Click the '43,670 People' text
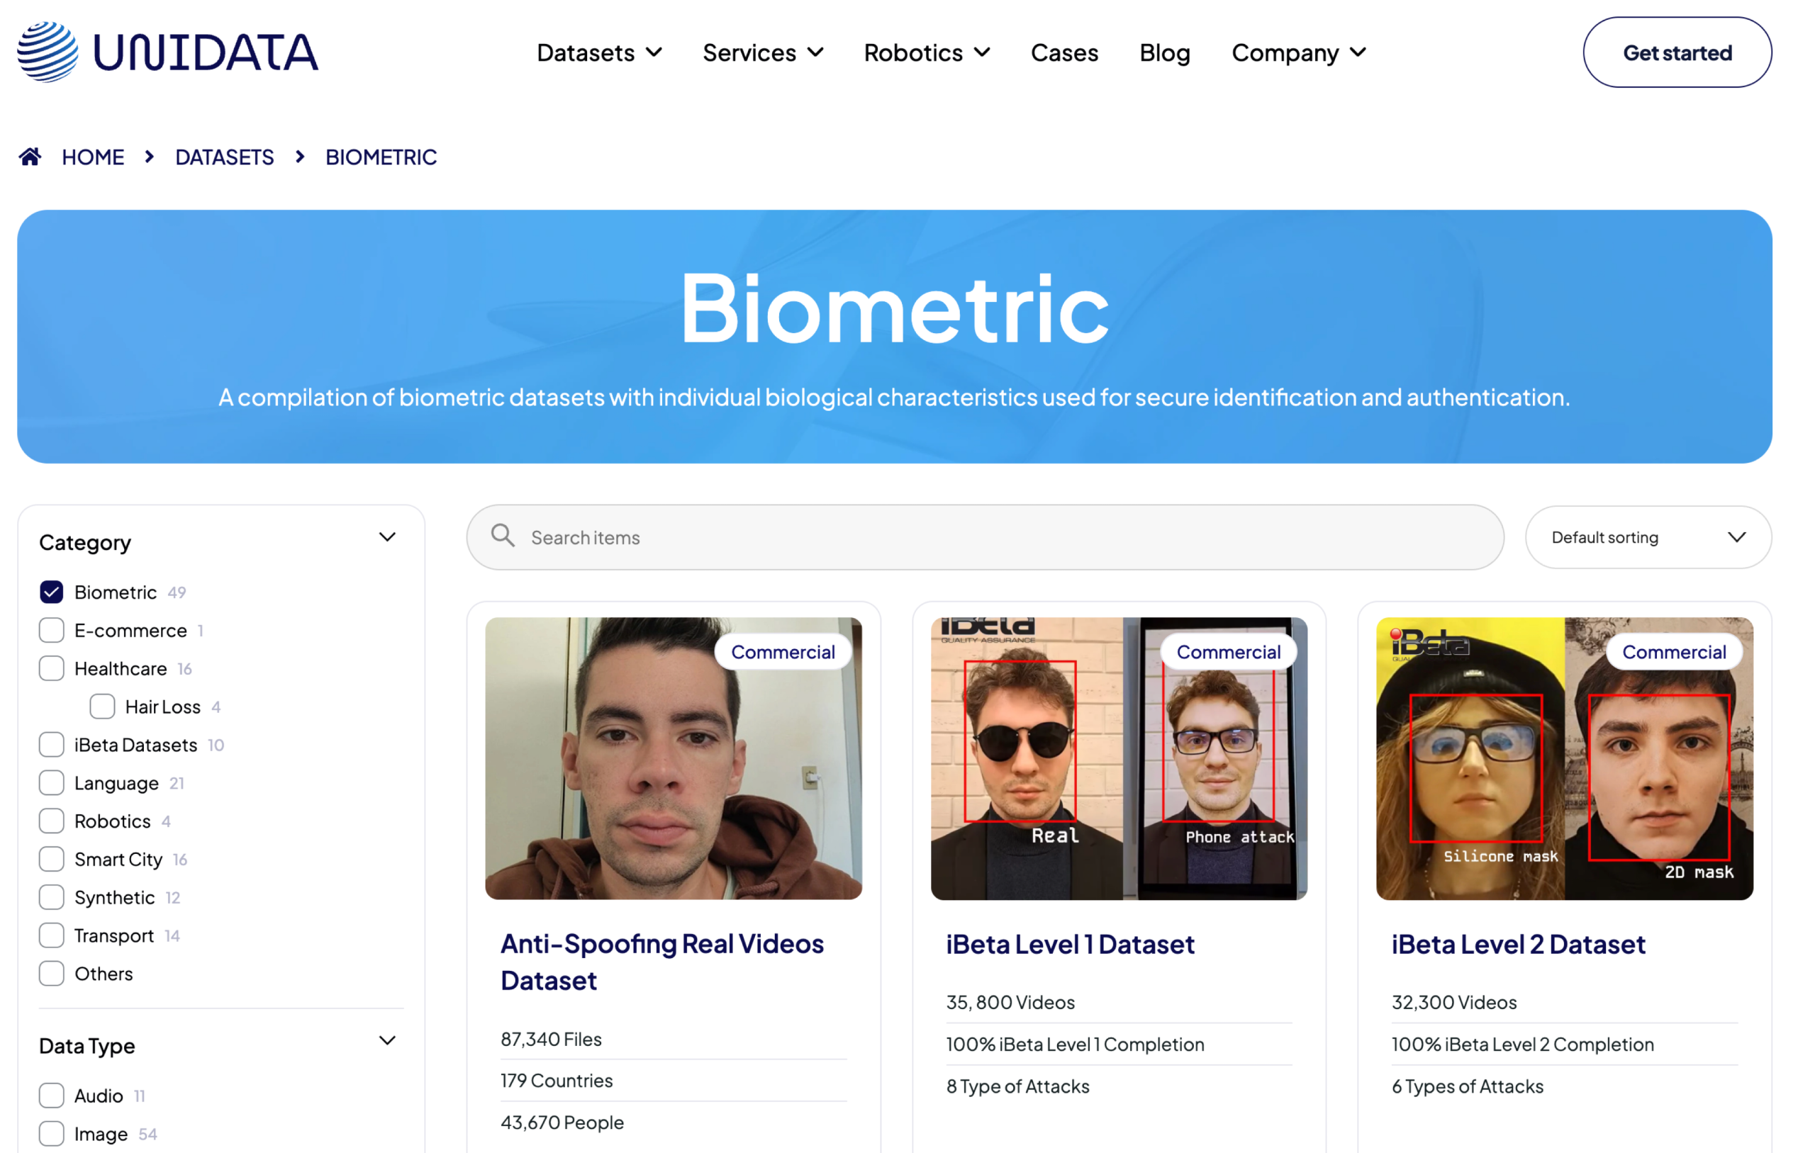The image size is (1815, 1153). (562, 1123)
